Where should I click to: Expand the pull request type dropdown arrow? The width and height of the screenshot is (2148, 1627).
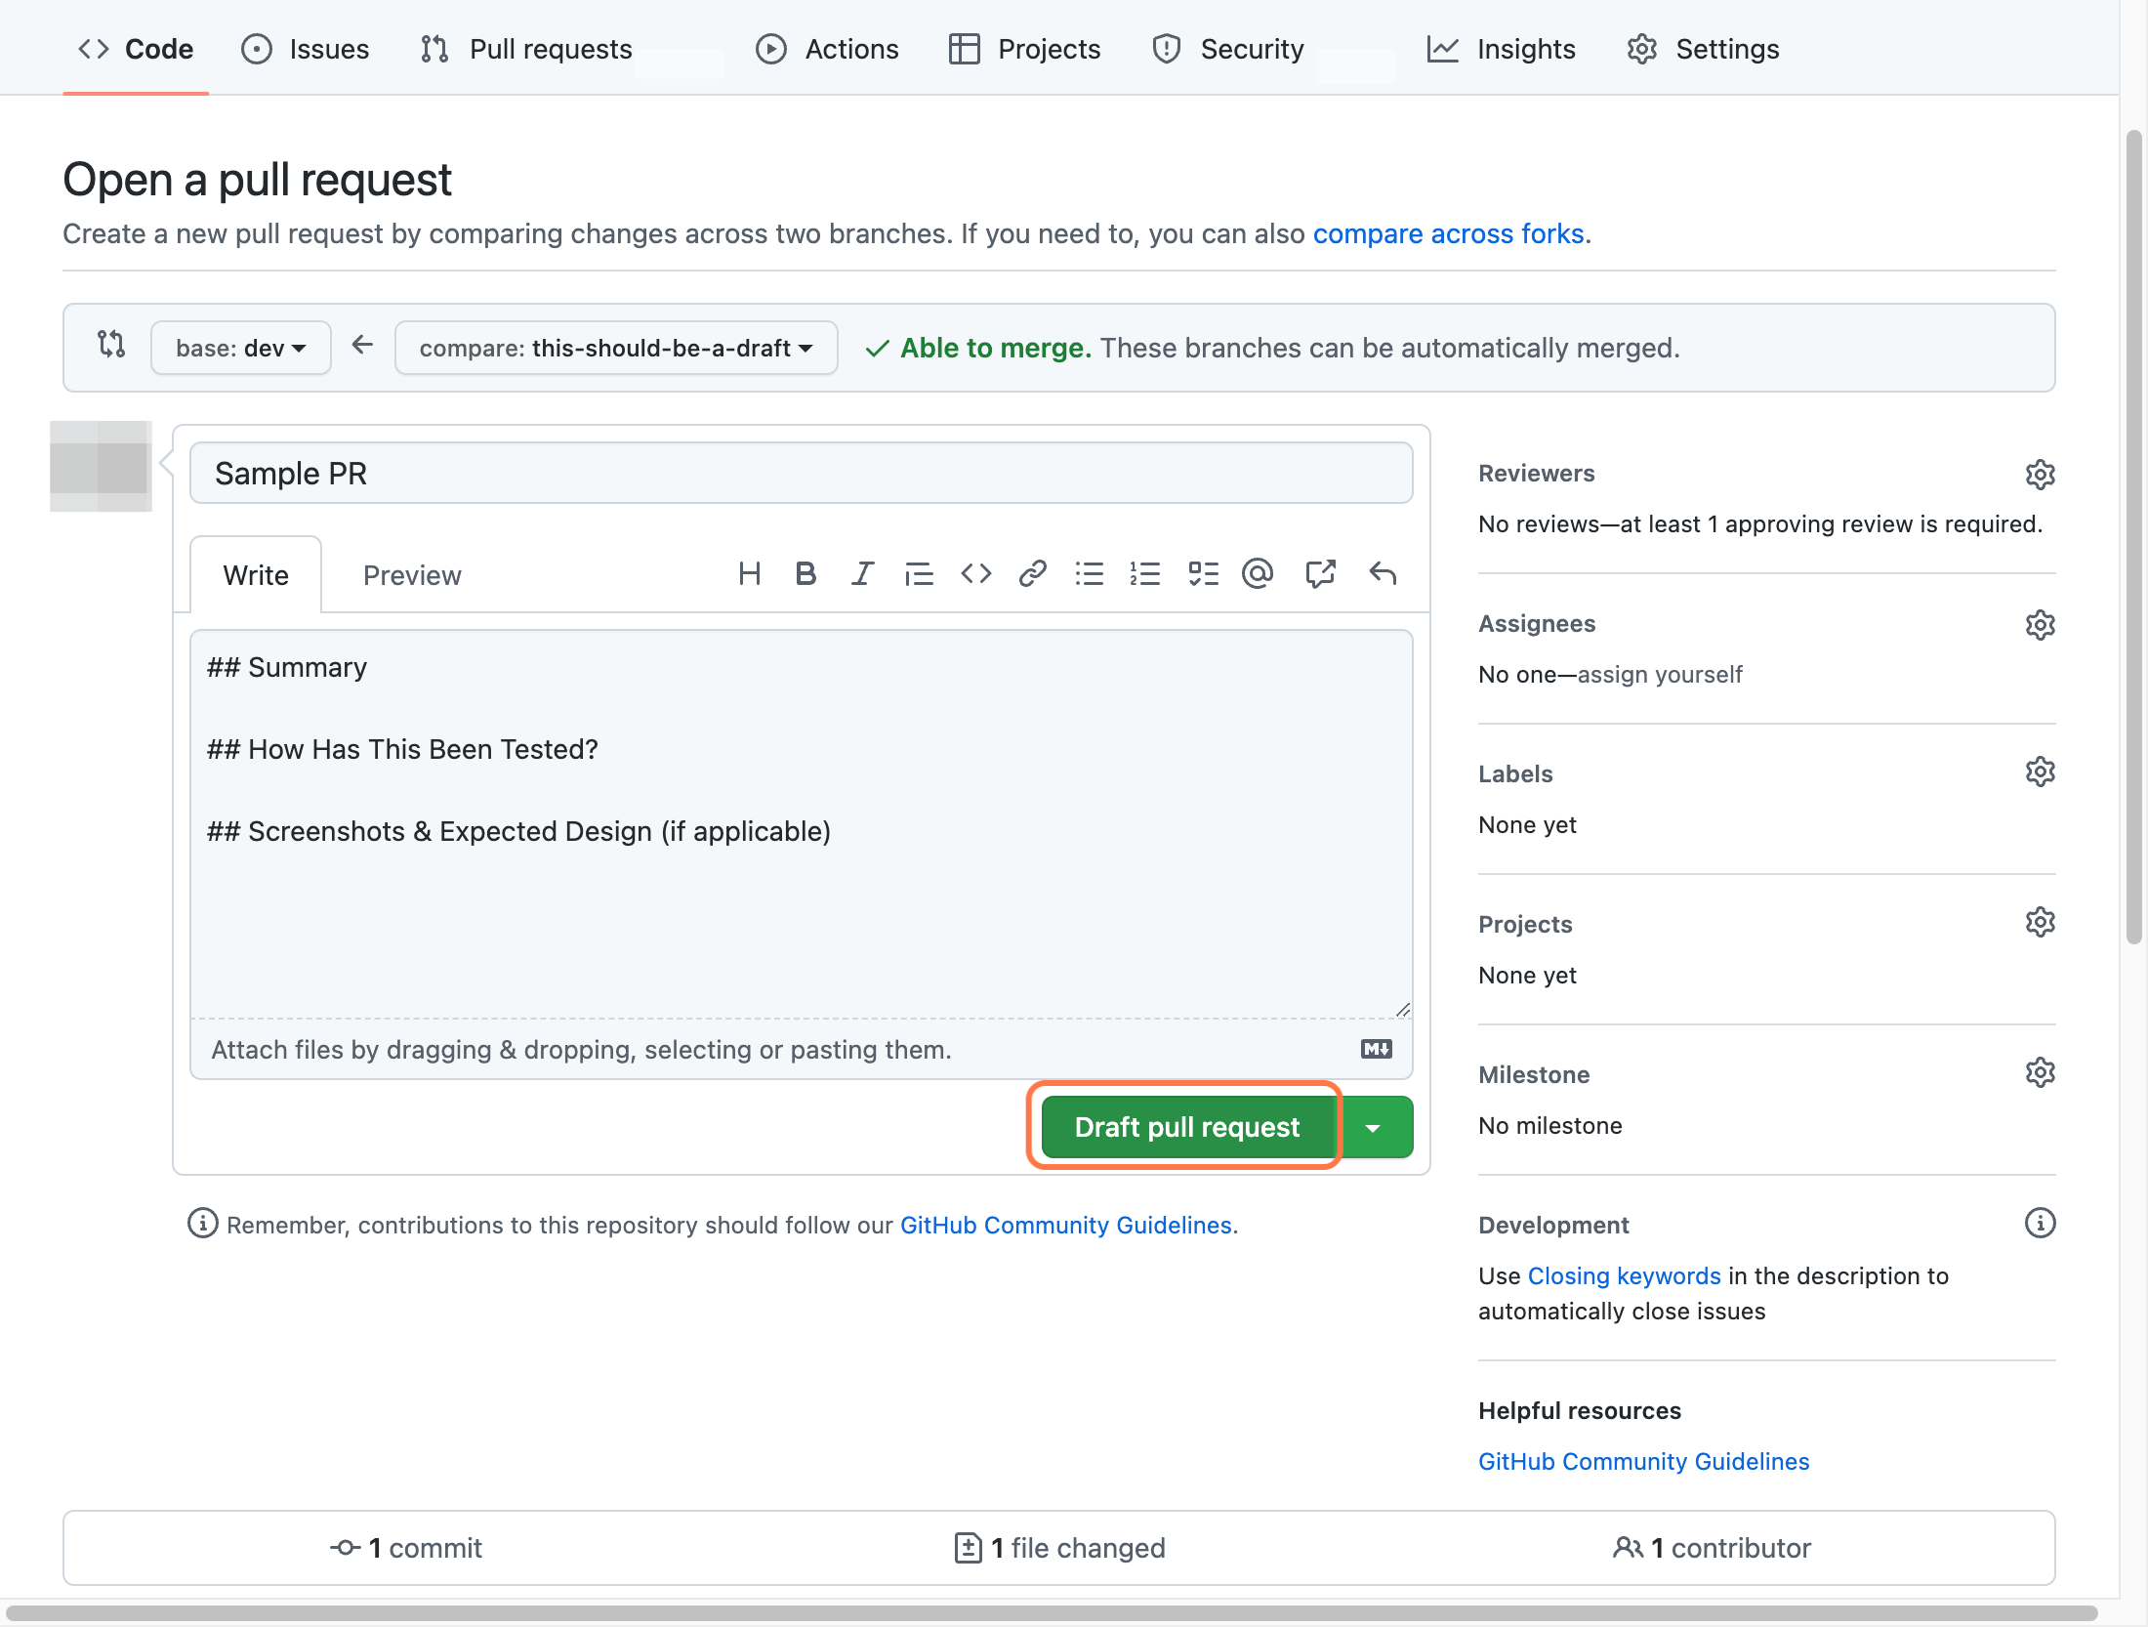pos(1377,1127)
